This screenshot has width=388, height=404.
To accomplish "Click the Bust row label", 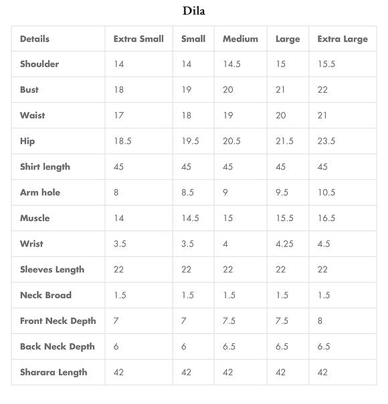I will (x=29, y=89).
